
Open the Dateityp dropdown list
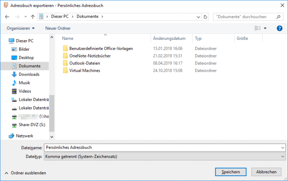pyautogui.click(x=165, y=156)
